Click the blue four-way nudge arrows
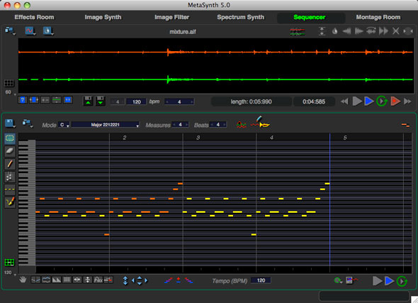 (x=140, y=280)
